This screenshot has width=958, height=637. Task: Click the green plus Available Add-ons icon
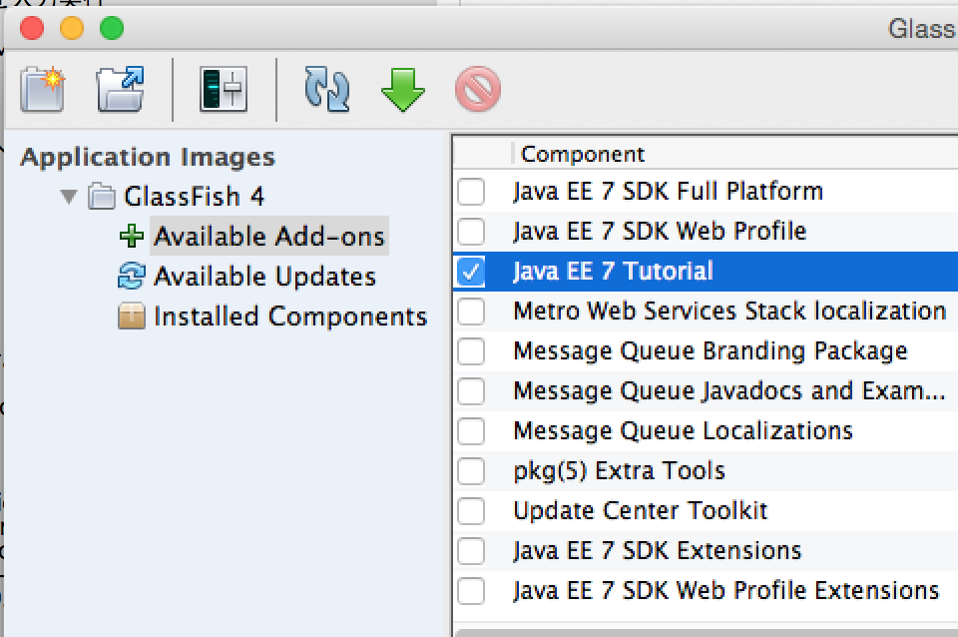pos(133,236)
